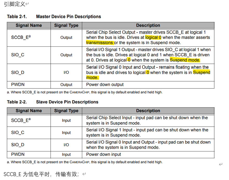
Task: Click the title "Slave Device Pin Descriptions"
Action: [67, 102]
